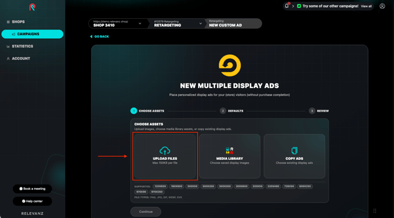Click the View all link
Screen dimensions: 394x218
click(x=366, y=6)
